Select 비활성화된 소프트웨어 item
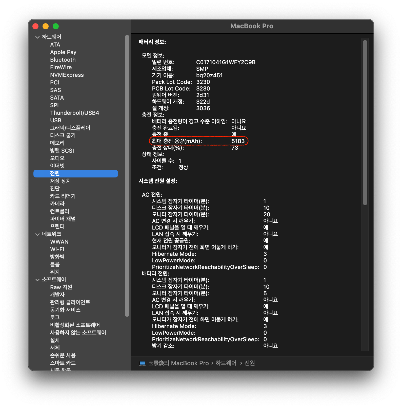This screenshot has width=402, height=408. [75, 325]
